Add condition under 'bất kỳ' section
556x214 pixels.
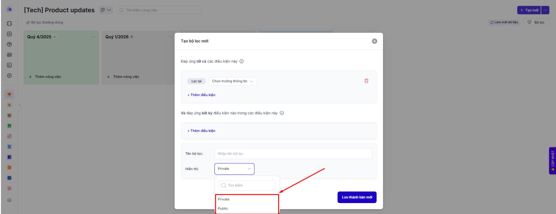point(202,131)
